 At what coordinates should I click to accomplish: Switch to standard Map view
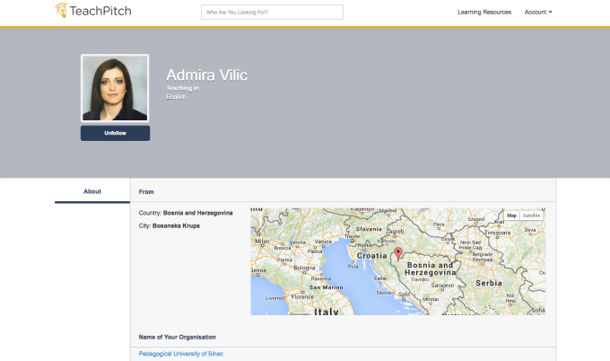pos(511,216)
